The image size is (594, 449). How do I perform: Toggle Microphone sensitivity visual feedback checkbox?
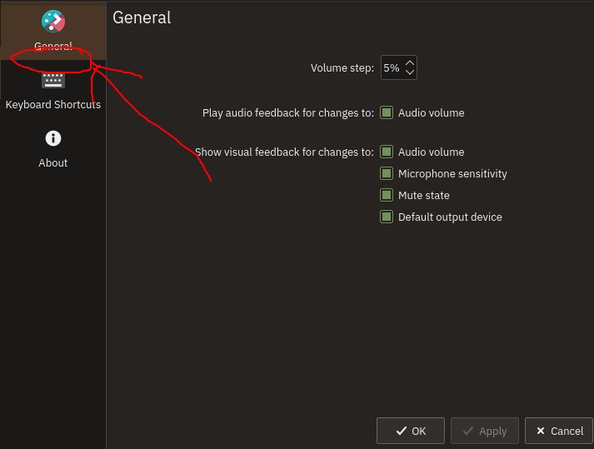[387, 173]
